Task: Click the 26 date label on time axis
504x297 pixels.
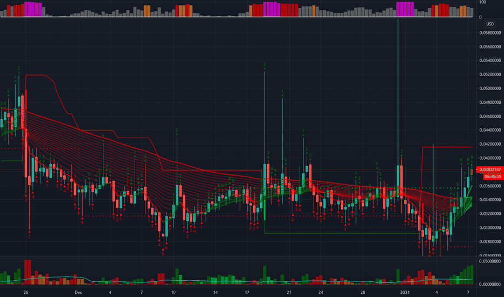Action: click(x=26, y=292)
